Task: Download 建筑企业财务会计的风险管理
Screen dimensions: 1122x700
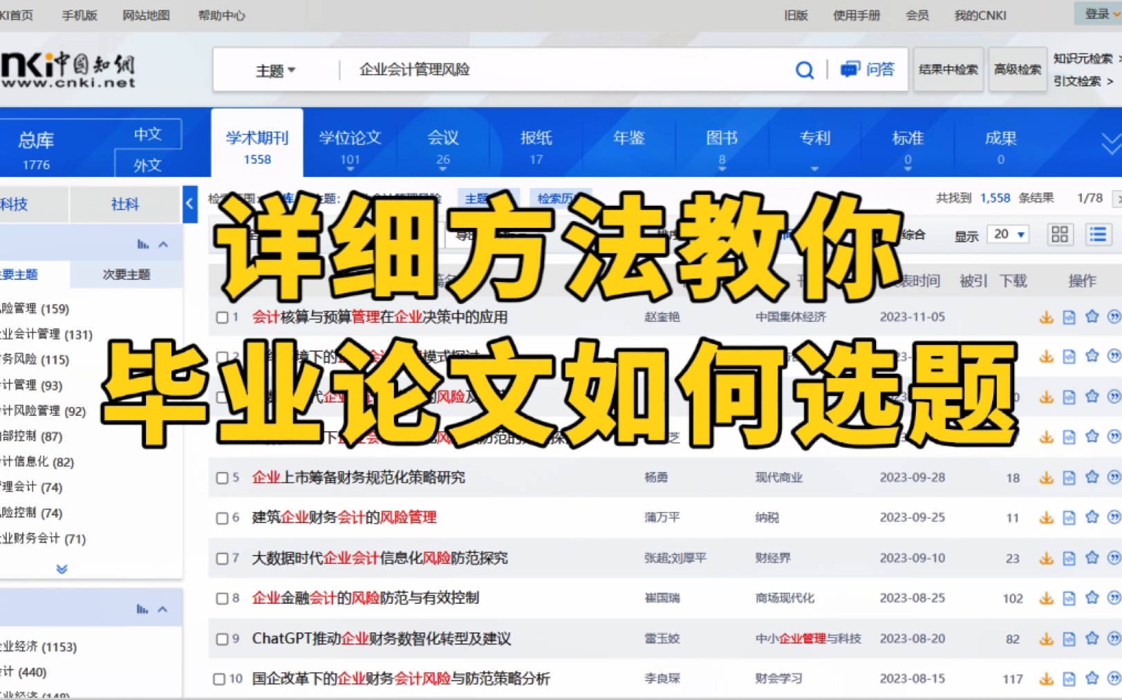Action: (1047, 518)
